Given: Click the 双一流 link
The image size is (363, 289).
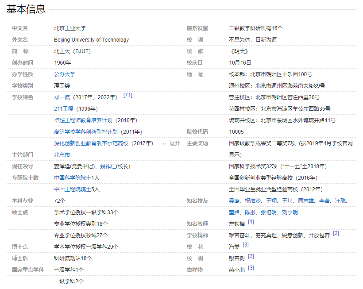Looking at the screenshot, I should pyautogui.click(x=62, y=97).
